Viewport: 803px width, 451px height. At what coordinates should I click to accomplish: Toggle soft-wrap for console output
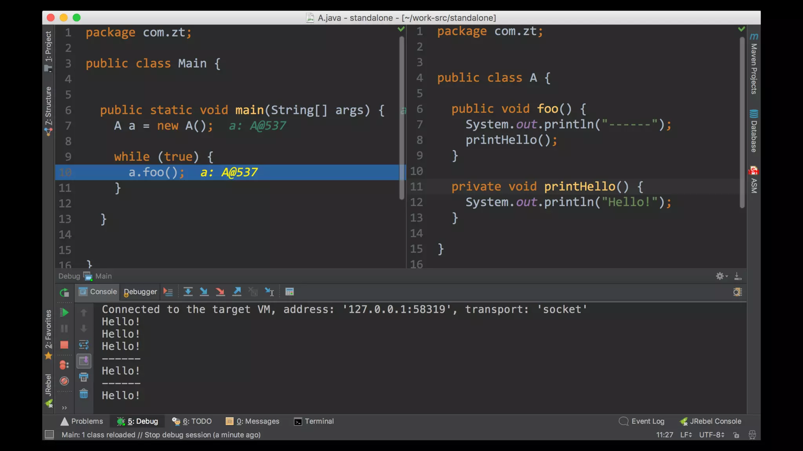tap(84, 345)
